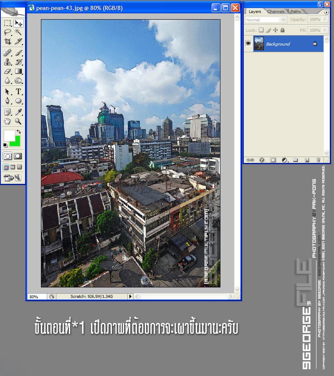Screen dimensions: 334x376
Task: Open the new adjustment layer menu
Action: [284, 160]
